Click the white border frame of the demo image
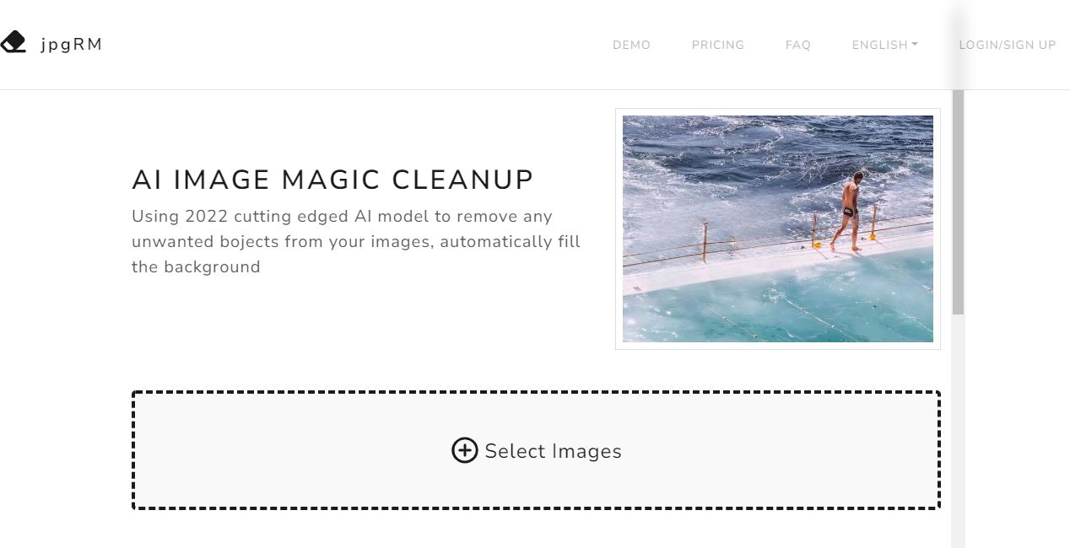The height and width of the screenshot is (548, 1070). [x=619, y=228]
